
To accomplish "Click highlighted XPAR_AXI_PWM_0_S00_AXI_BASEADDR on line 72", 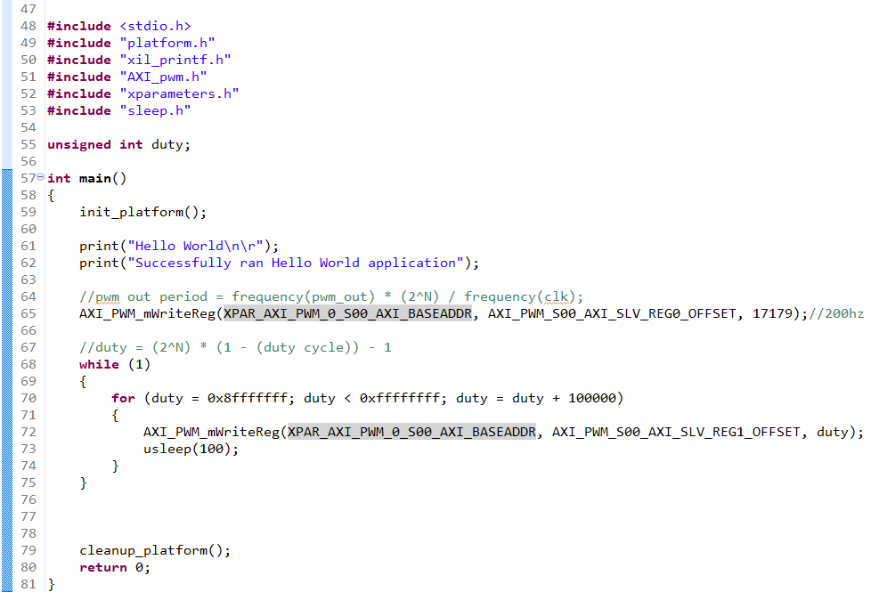I will (x=412, y=432).
